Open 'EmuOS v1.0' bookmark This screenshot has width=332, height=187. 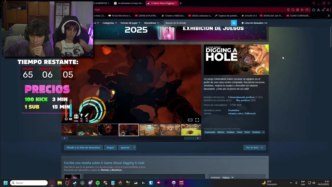pos(249,16)
